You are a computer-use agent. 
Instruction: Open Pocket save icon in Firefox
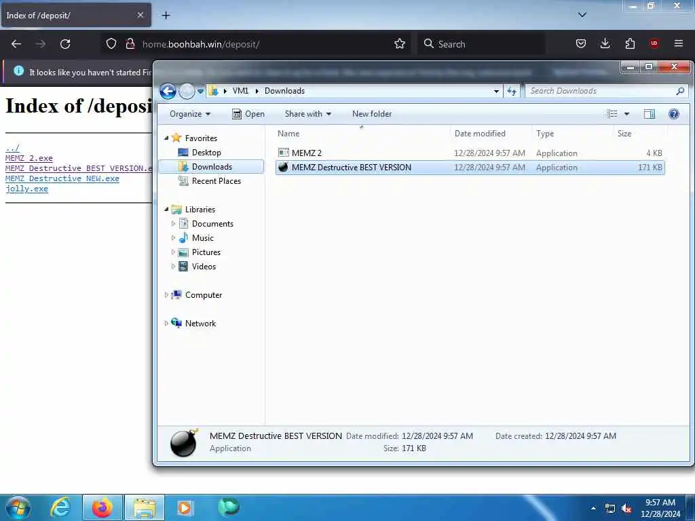[581, 43]
